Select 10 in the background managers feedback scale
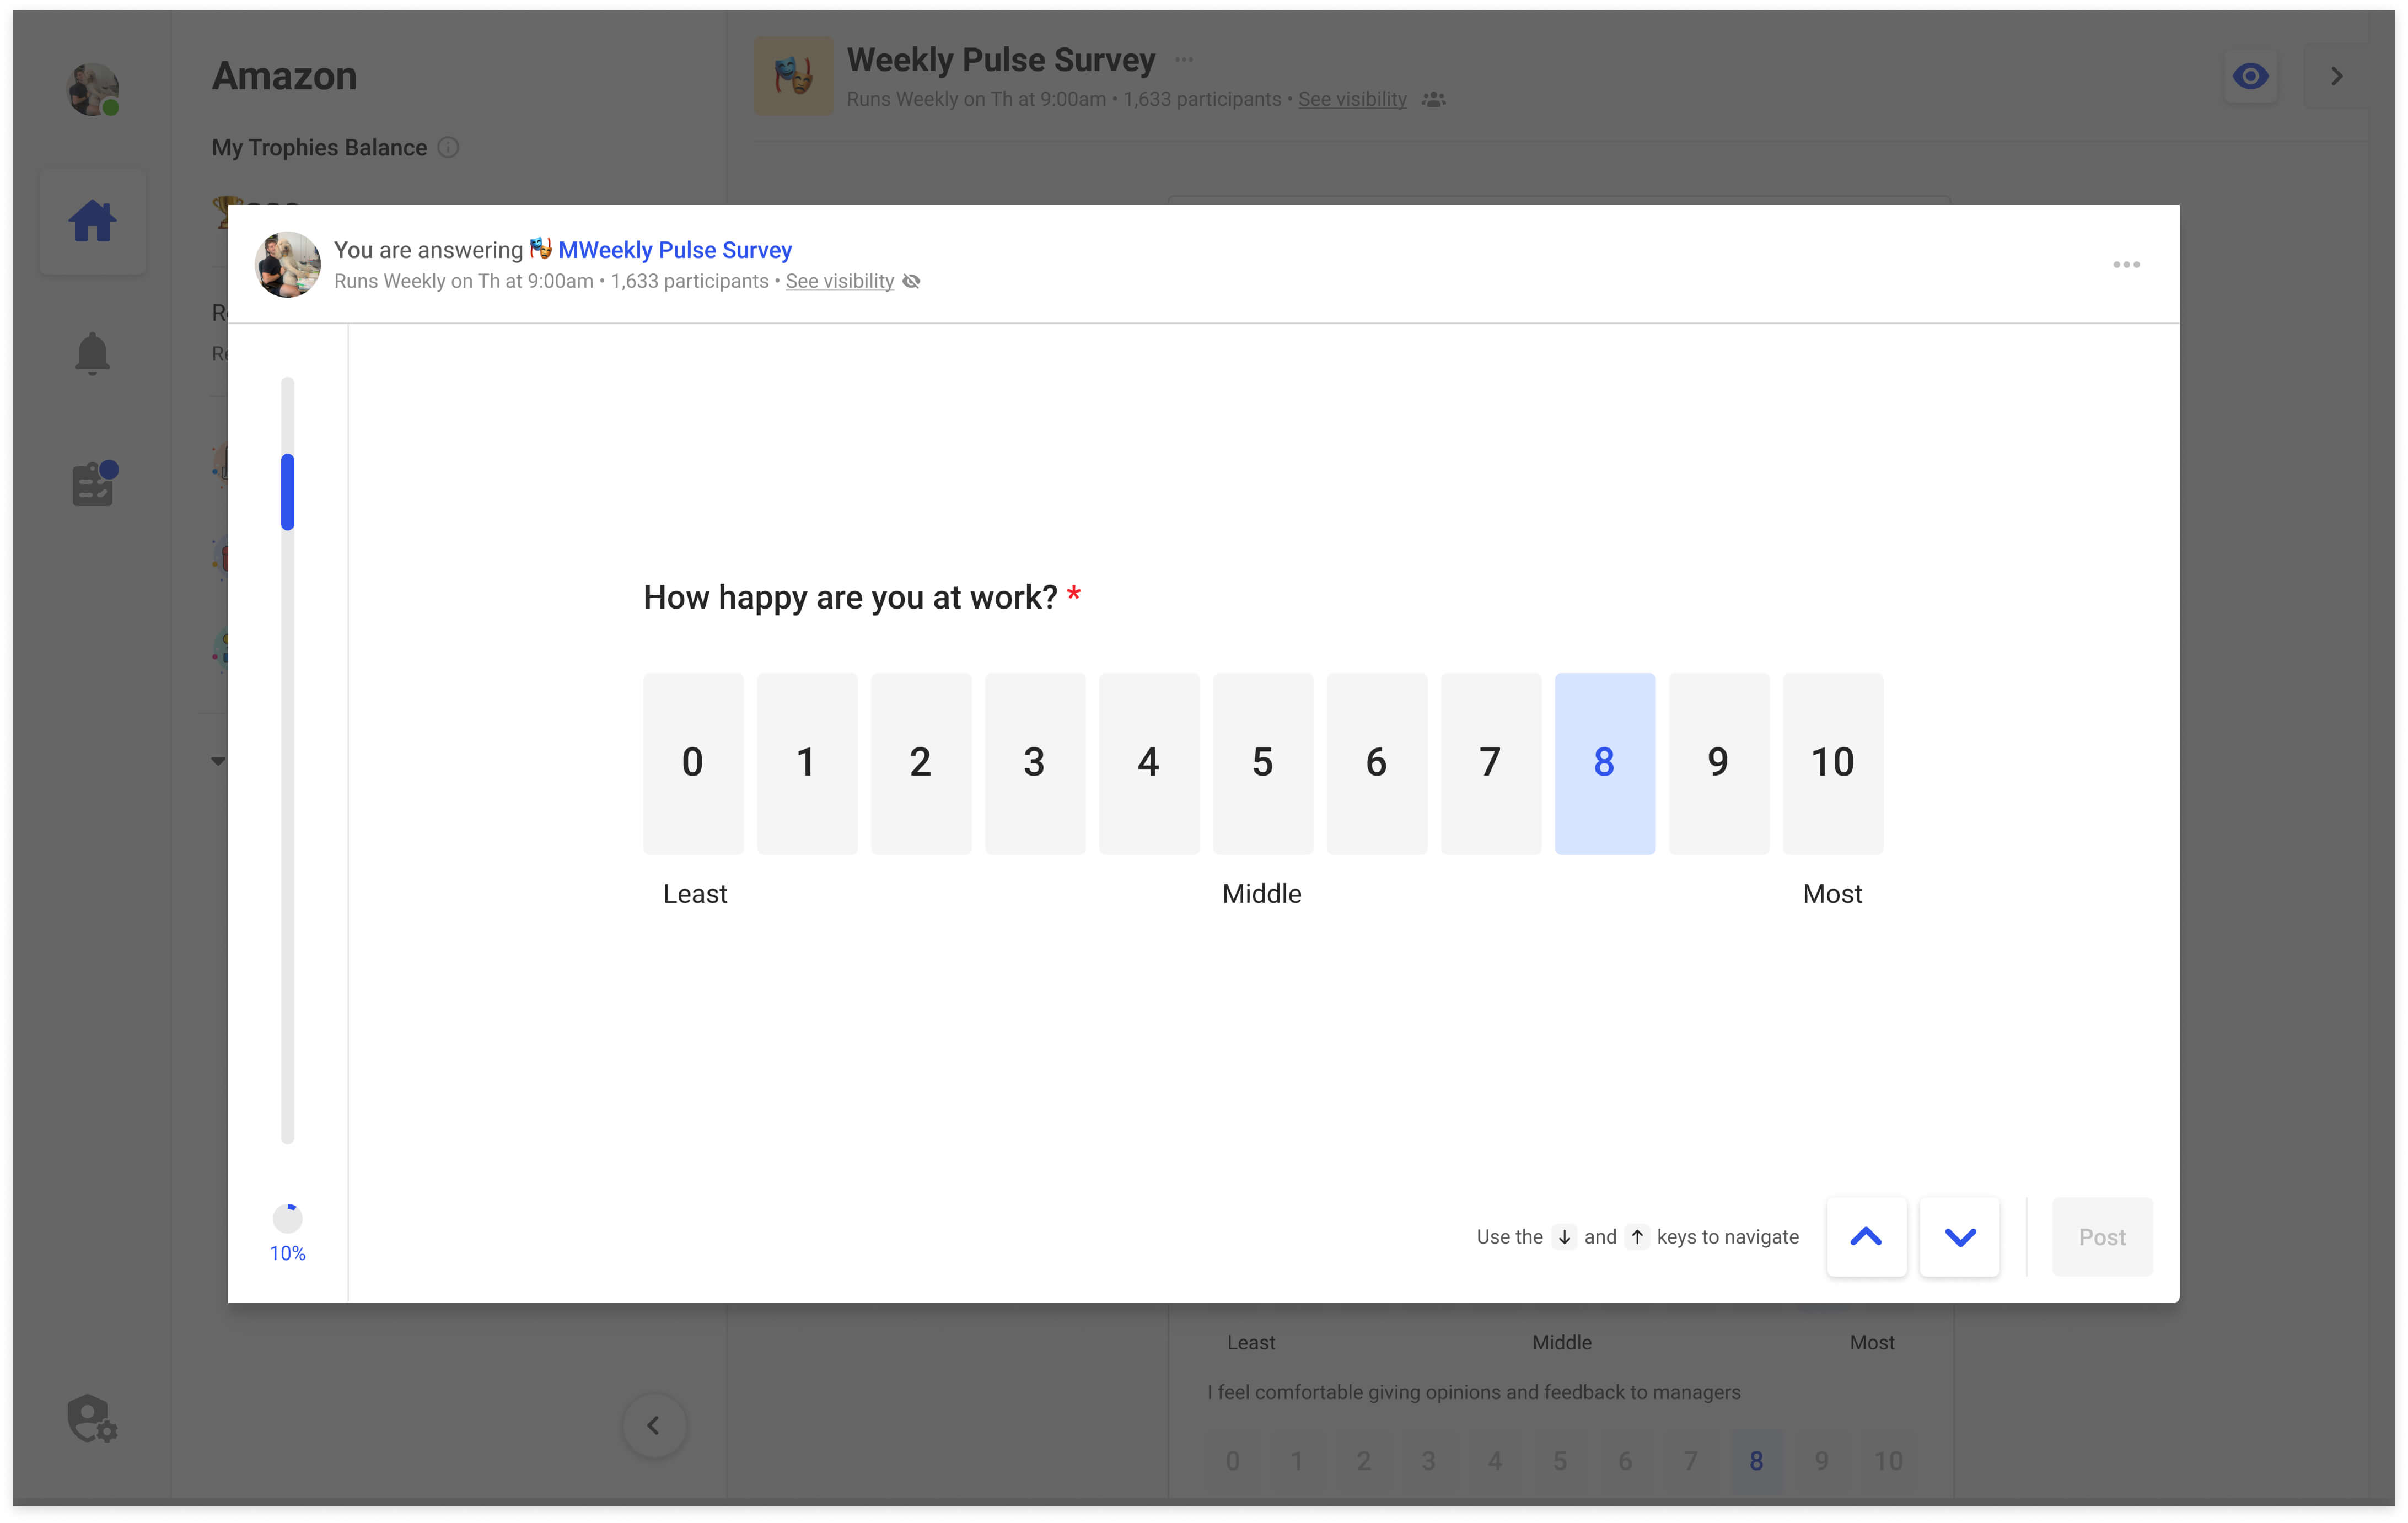Image resolution: width=2408 pixels, height=1523 pixels. tap(1888, 1461)
